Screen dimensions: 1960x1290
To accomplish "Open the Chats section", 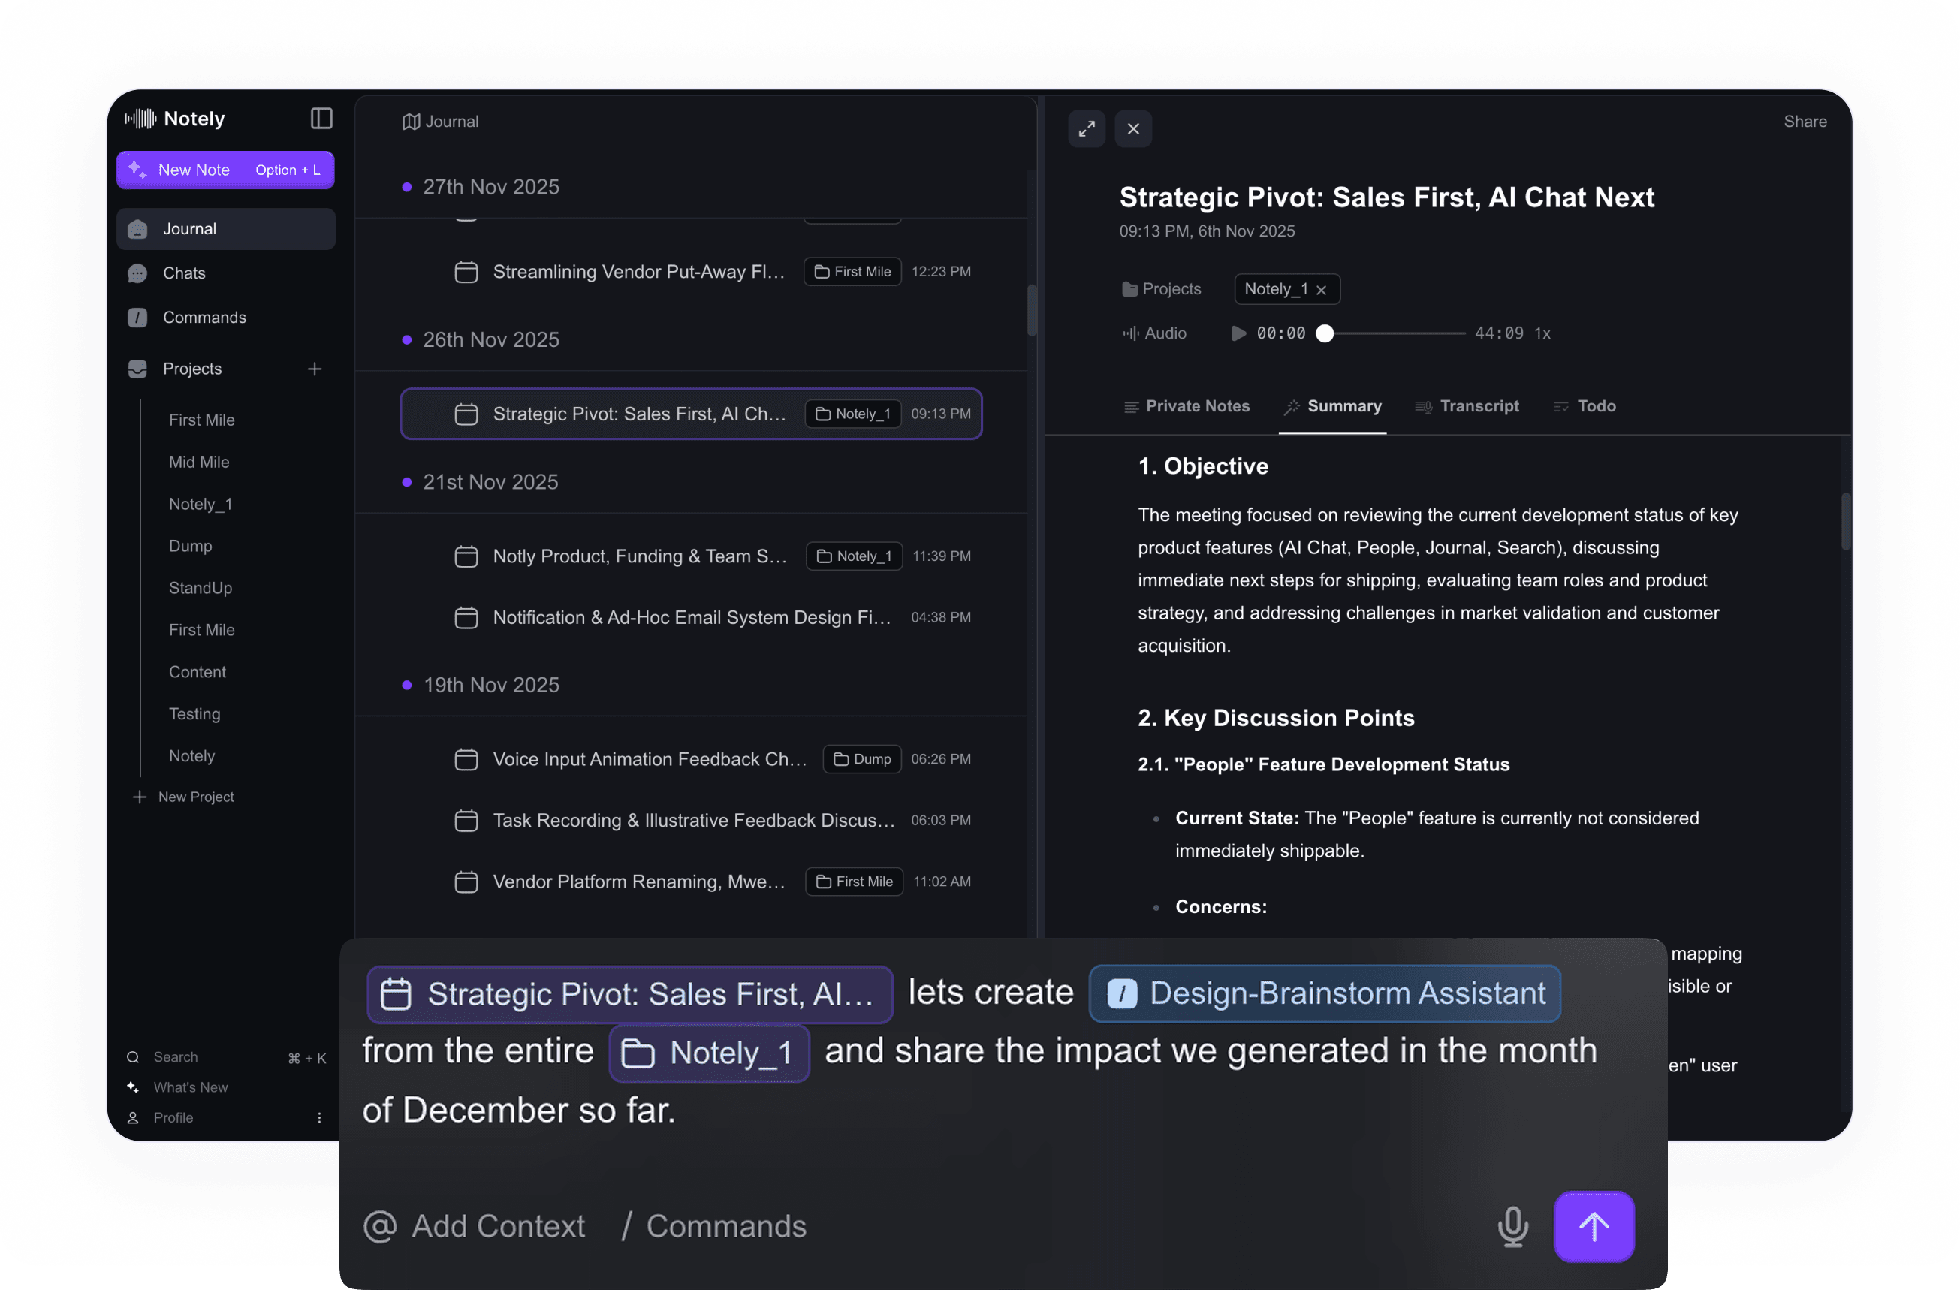I will (x=184, y=273).
